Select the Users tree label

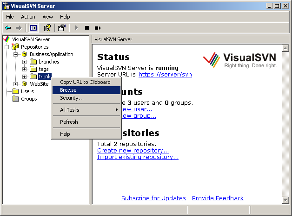27,91
